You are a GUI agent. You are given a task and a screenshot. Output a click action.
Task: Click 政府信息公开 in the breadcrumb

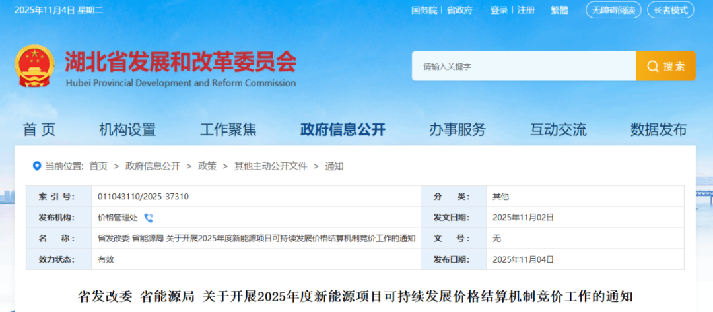tap(153, 166)
